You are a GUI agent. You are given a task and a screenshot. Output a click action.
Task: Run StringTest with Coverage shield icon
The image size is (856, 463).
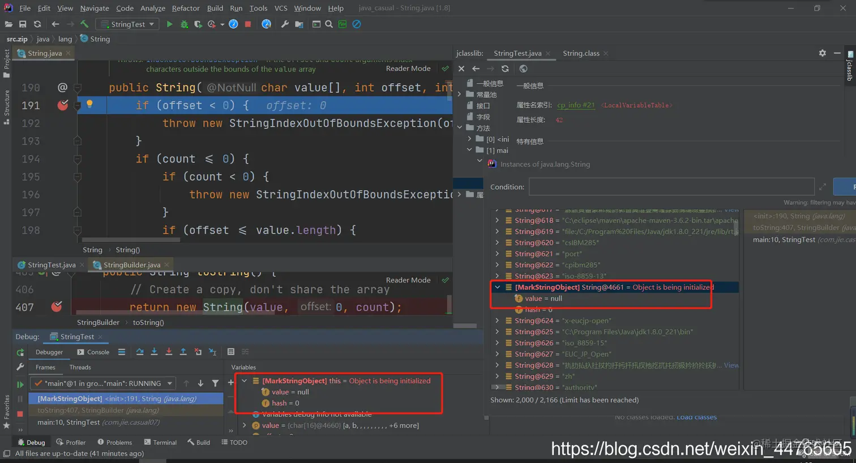click(198, 24)
